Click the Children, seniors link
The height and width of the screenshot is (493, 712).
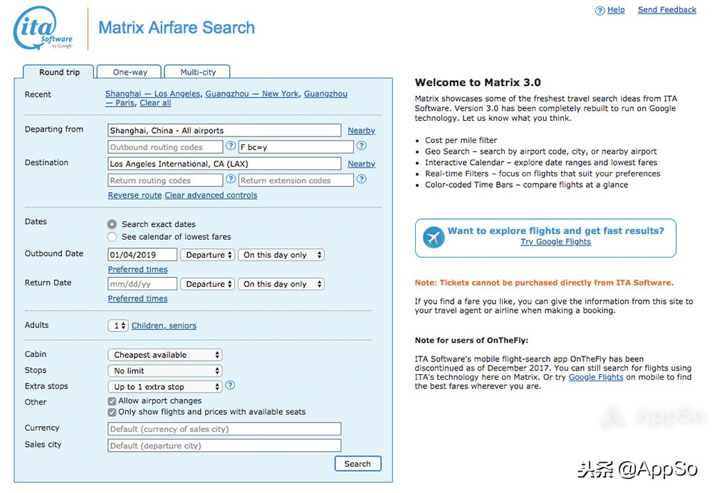pyautogui.click(x=164, y=326)
